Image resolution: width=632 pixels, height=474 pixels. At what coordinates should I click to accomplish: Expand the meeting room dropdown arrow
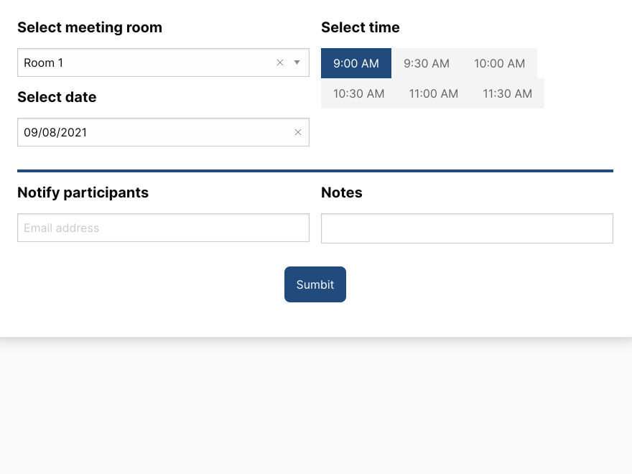(x=297, y=62)
